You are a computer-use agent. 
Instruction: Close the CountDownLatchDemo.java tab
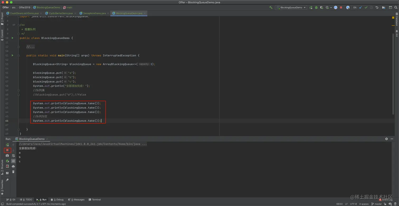click(41, 13)
